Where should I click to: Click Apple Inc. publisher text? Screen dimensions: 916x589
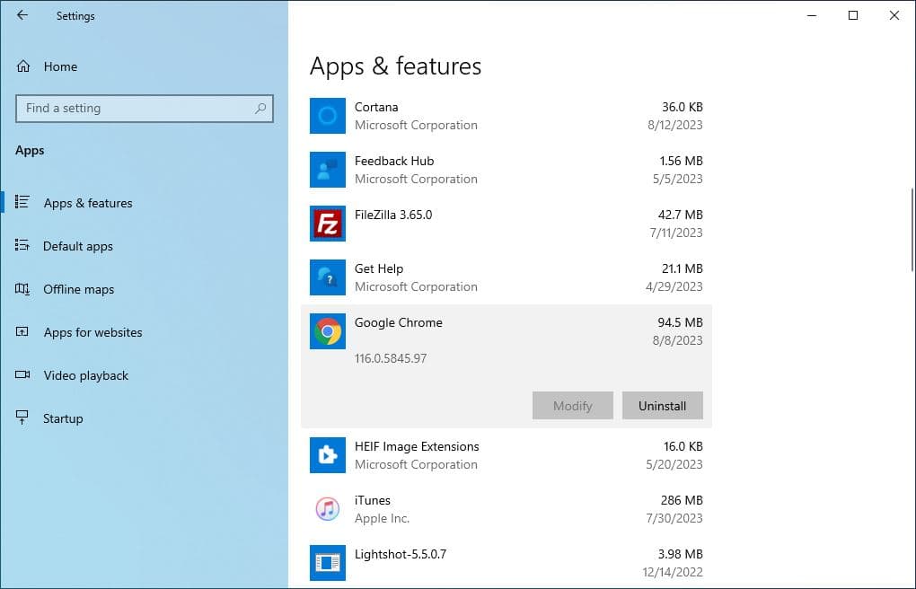pos(382,518)
